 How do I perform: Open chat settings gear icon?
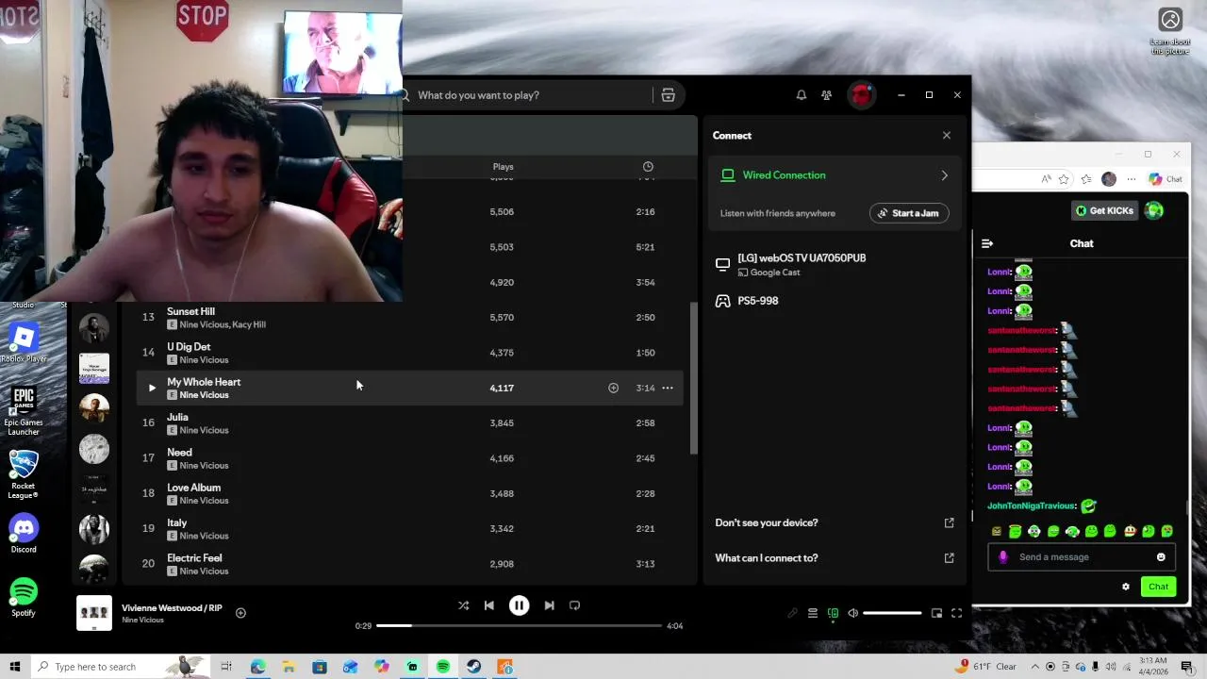coord(1125,587)
